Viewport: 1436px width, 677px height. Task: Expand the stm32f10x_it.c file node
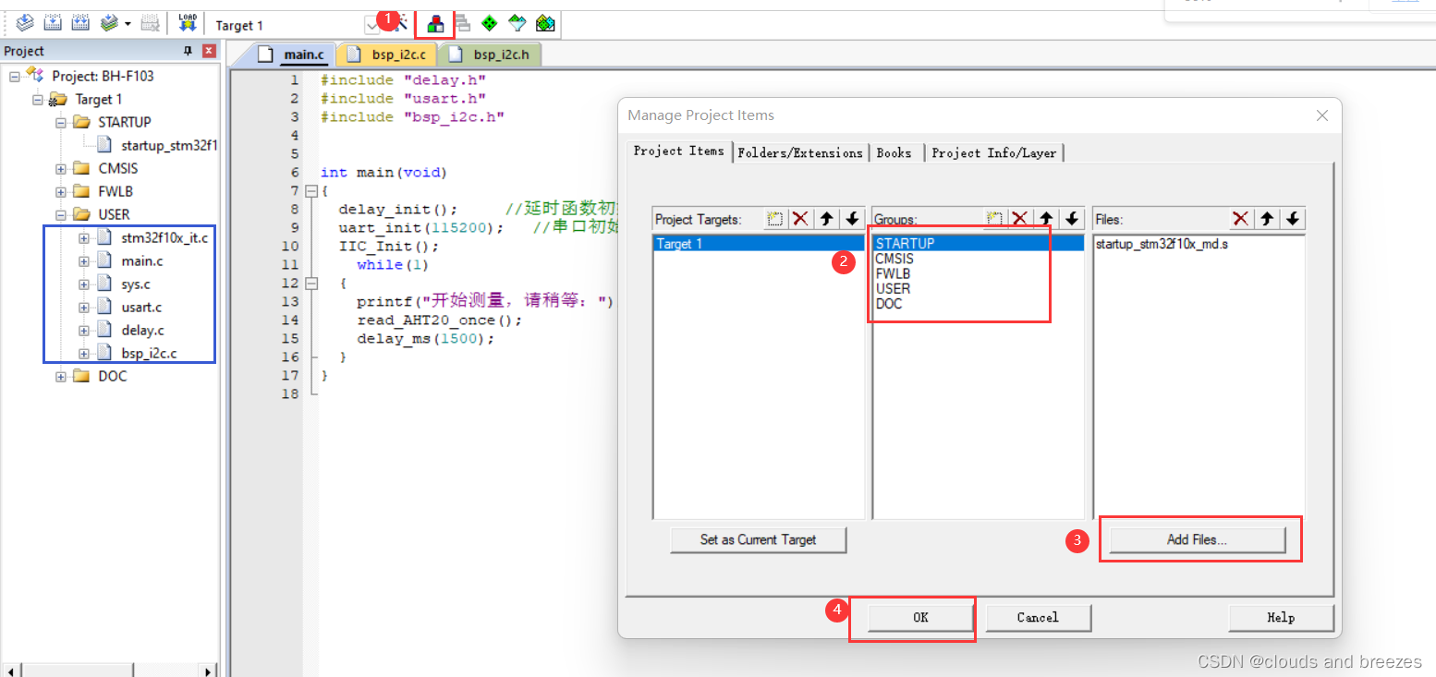tap(84, 237)
